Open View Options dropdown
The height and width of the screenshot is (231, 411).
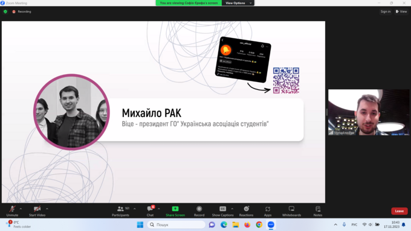tap(238, 3)
